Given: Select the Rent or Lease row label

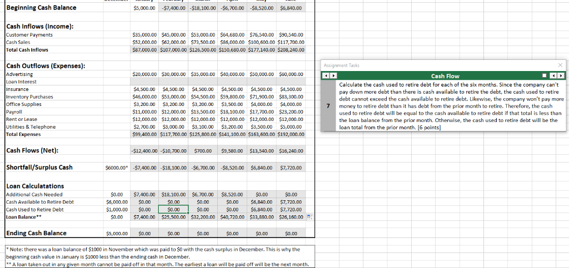Looking at the screenshot, I should 22,119.
